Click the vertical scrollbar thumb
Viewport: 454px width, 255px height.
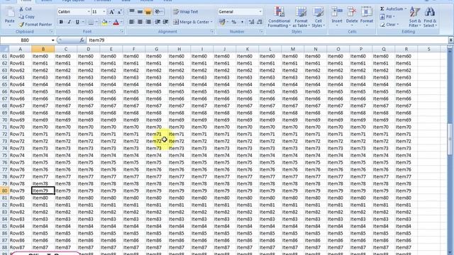450,140
